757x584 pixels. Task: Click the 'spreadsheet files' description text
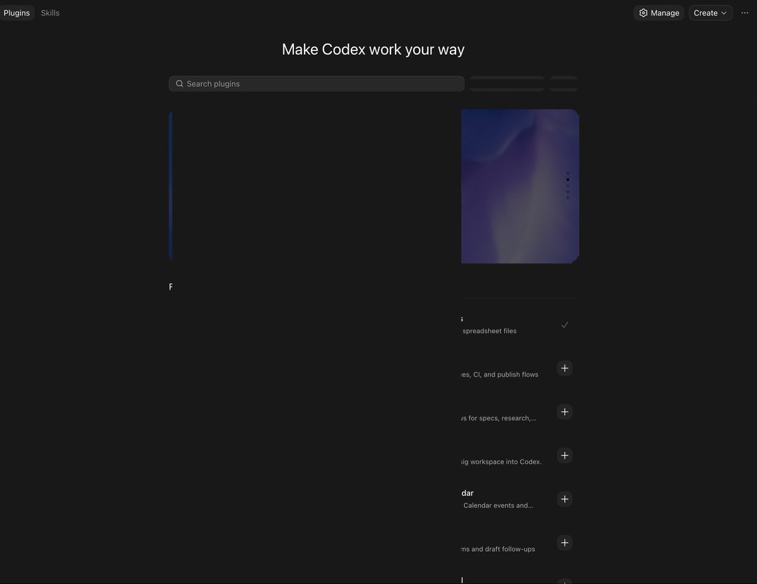[x=490, y=331]
